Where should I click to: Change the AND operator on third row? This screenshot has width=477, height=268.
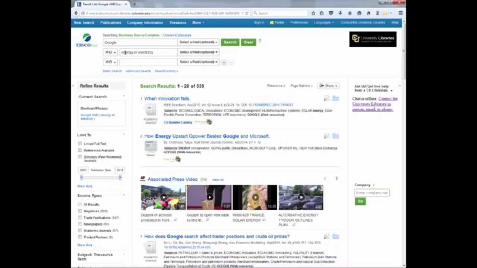110,62
